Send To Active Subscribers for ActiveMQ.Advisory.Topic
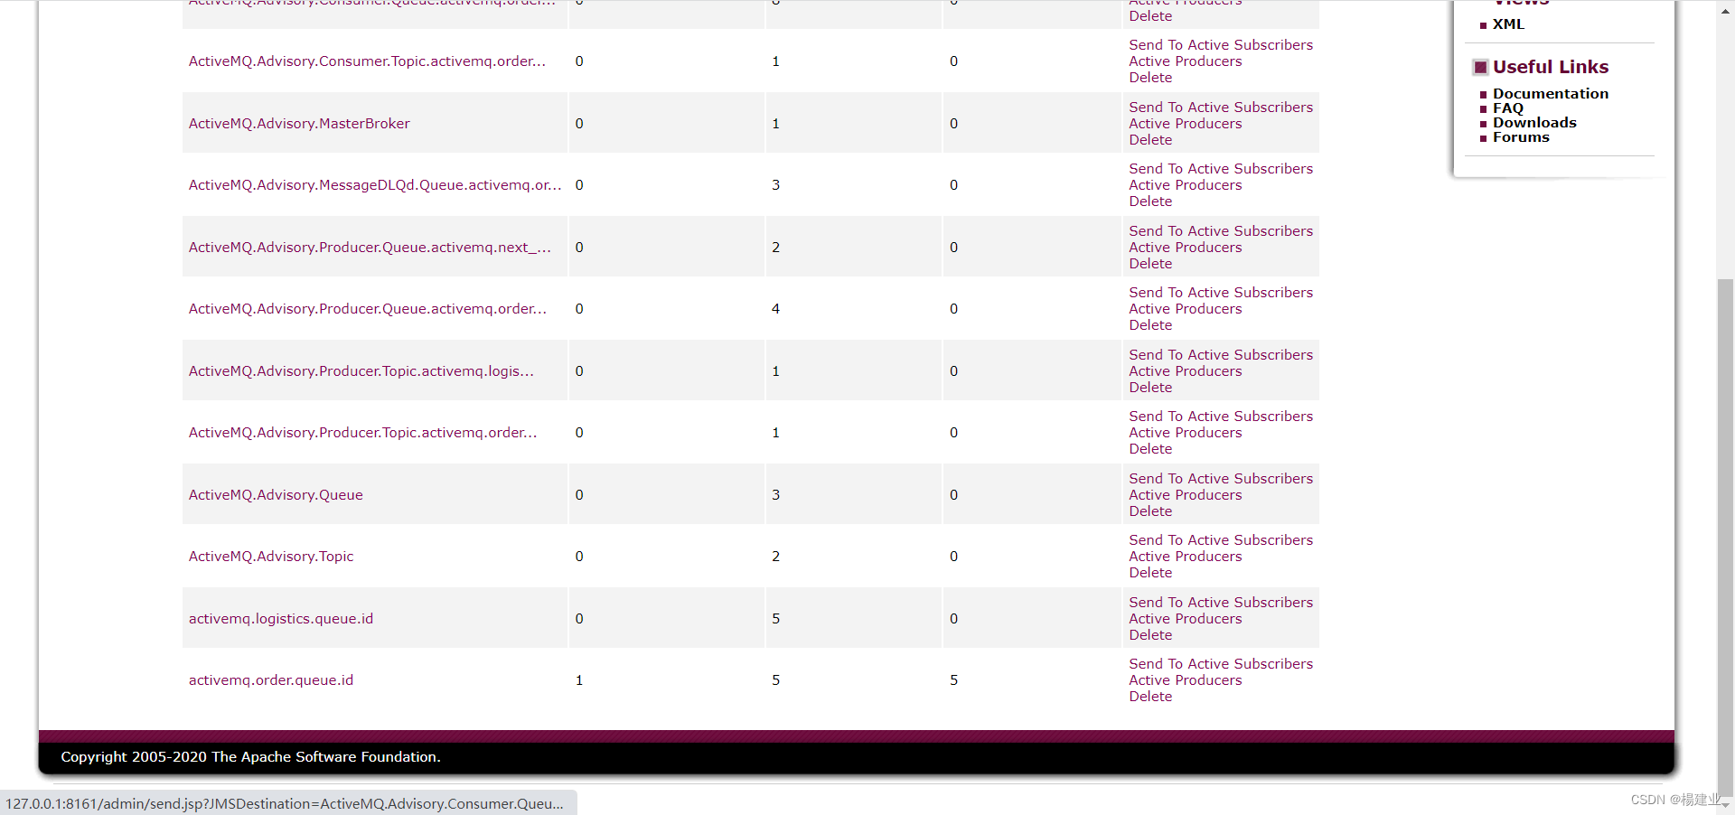 pos(1221,540)
